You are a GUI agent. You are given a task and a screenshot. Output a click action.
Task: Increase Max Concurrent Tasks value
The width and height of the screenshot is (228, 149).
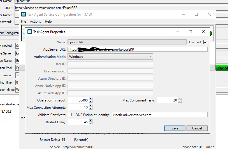(180, 99)
